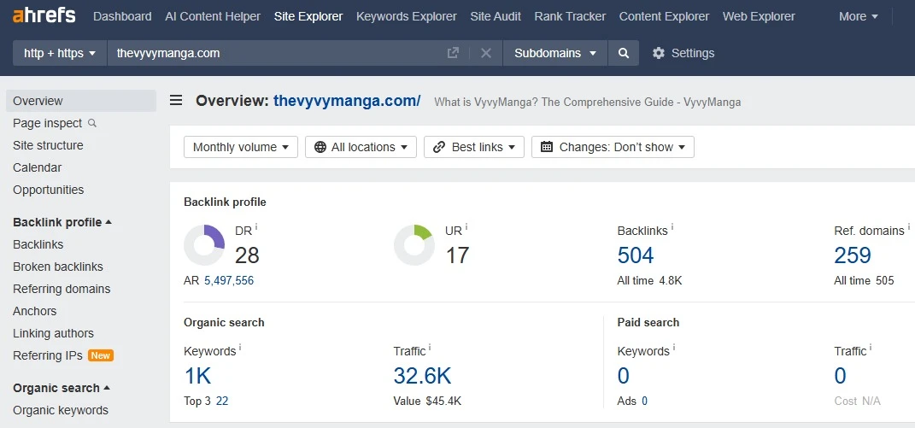Toggle the hamburger sidebar menu icon
The width and height of the screenshot is (915, 428).
point(176,101)
